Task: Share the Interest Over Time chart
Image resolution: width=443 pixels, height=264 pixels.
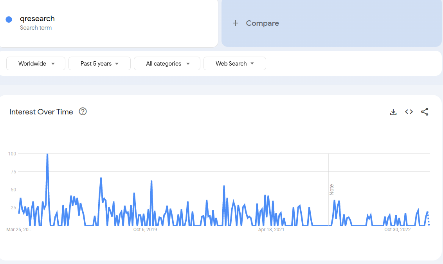Action: point(425,112)
